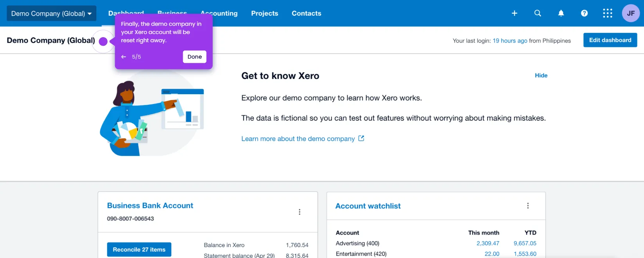
Task: Click the account number 090-8007-006543
Action: [x=131, y=219]
